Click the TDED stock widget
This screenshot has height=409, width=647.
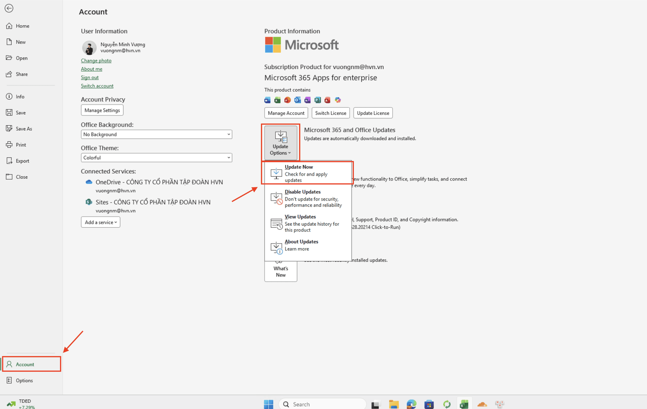click(x=21, y=404)
